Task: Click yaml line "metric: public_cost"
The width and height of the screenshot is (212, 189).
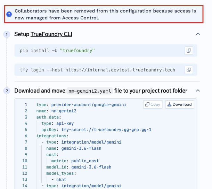Action: pyautogui.click(x=75, y=161)
